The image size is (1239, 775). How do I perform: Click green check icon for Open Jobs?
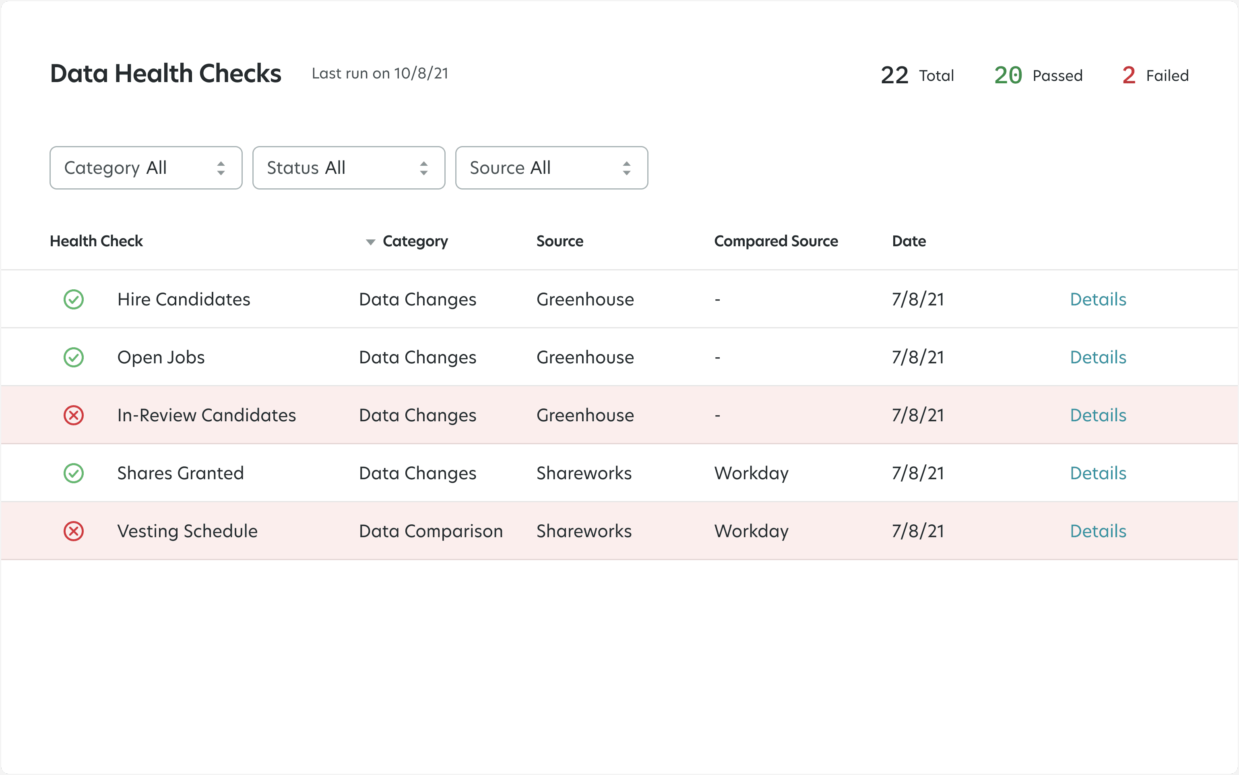point(73,357)
